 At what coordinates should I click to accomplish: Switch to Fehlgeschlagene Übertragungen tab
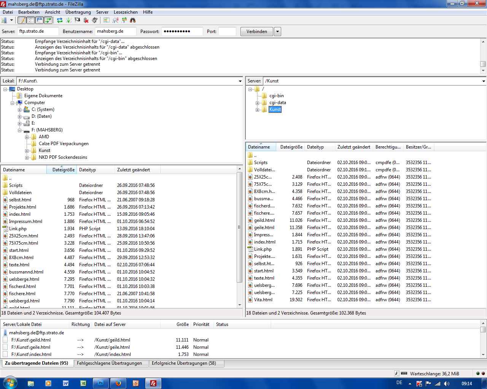[109, 363]
